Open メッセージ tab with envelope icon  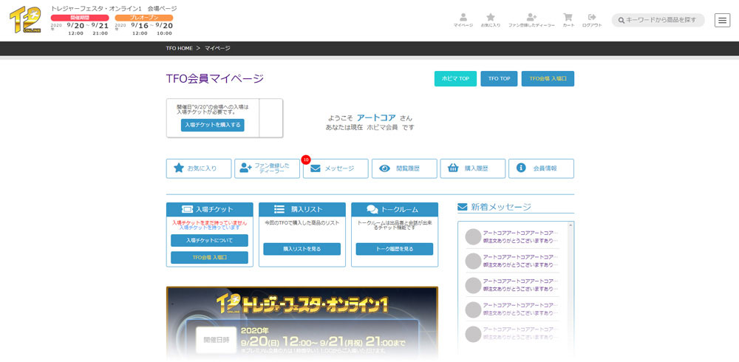click(336, 168)
